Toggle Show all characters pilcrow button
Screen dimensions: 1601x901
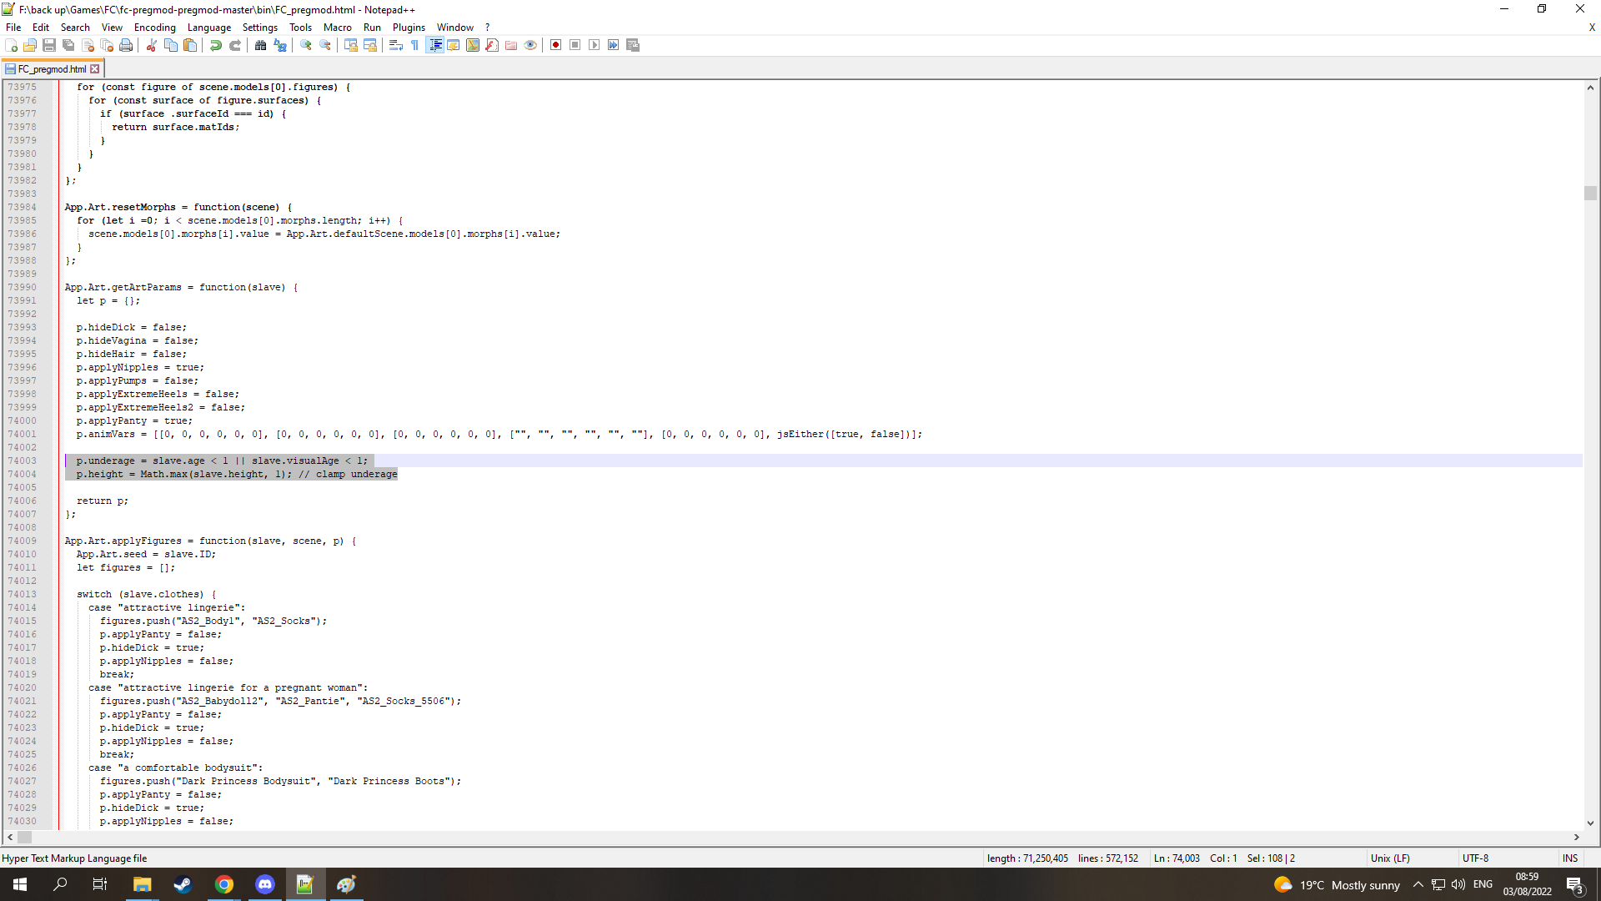point(415,45)
